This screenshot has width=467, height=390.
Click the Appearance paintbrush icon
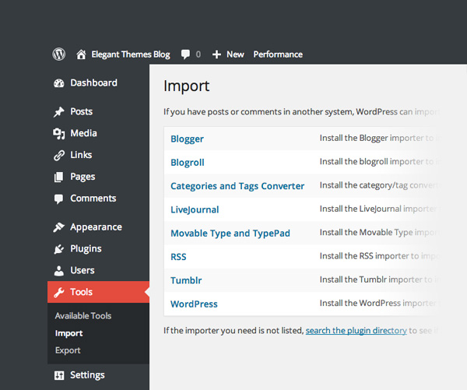click(x=59, y=227)
